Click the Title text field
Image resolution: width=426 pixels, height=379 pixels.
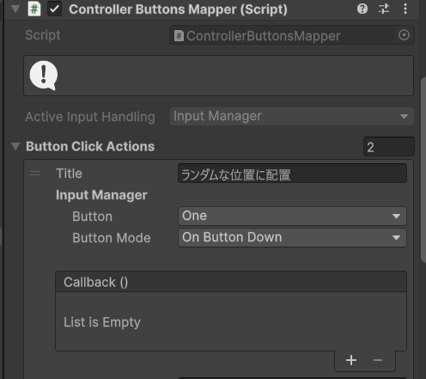[292, 174]
